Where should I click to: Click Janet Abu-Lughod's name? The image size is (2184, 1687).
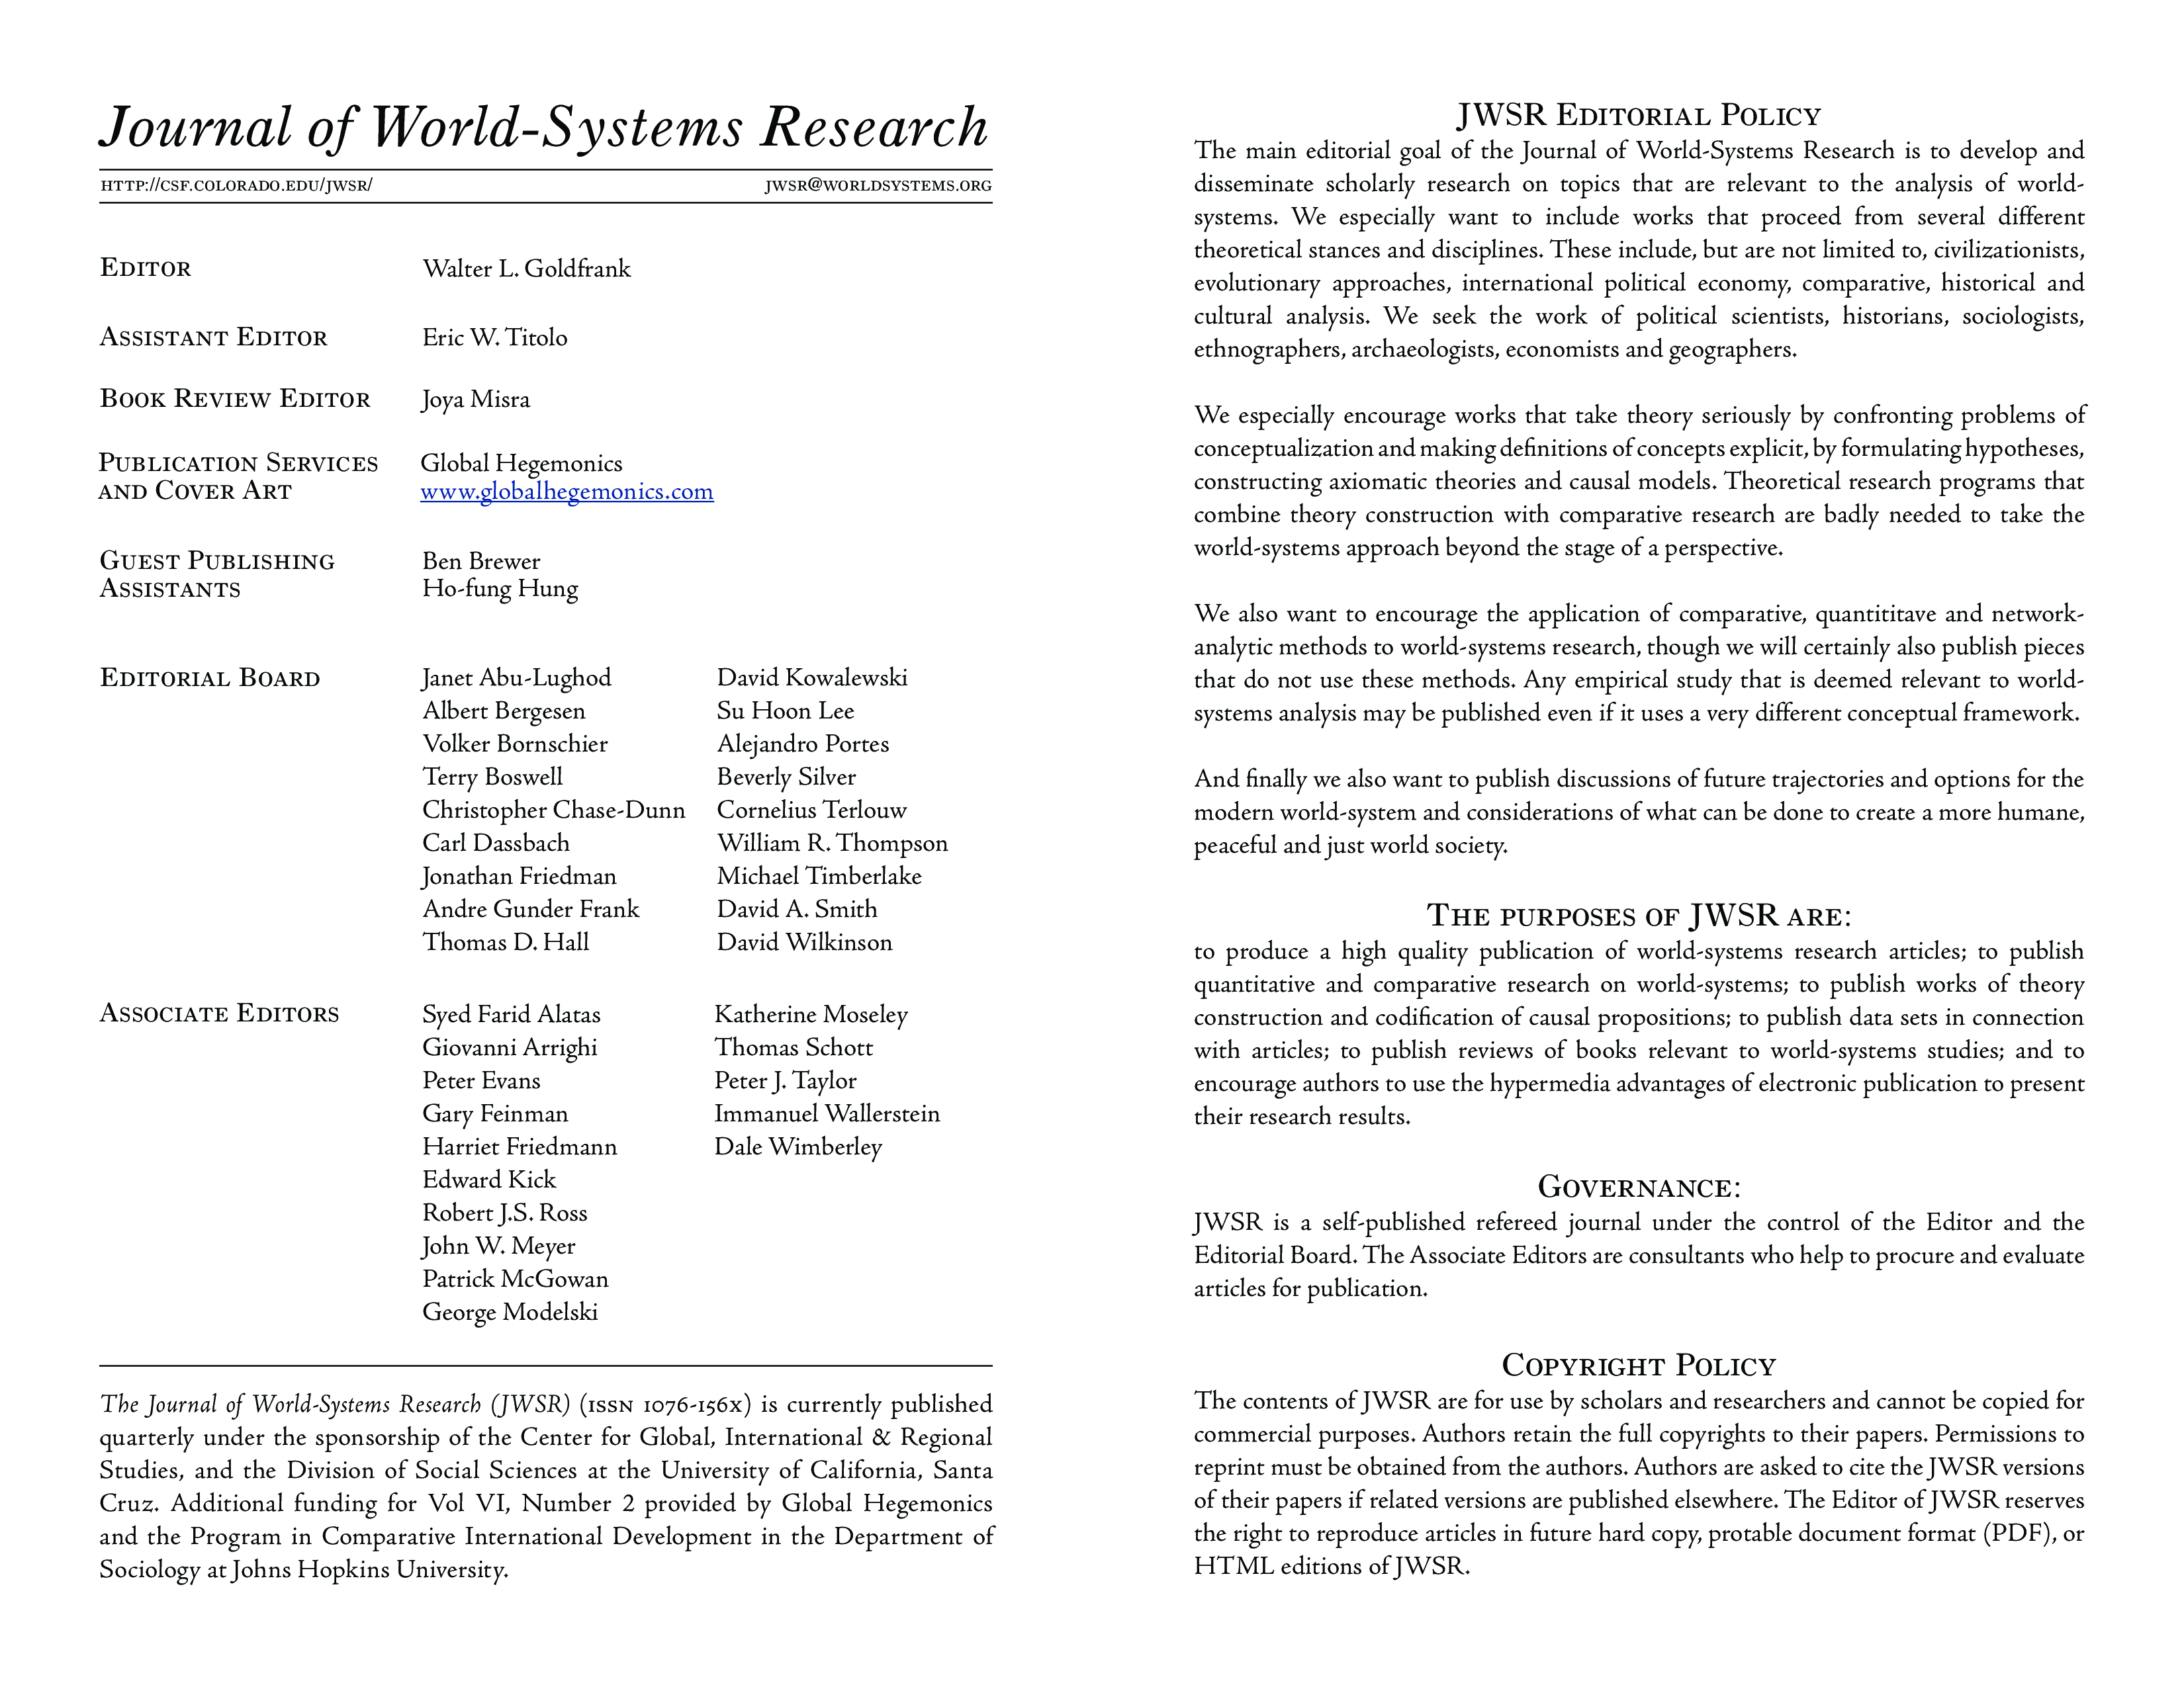point(516,677)
